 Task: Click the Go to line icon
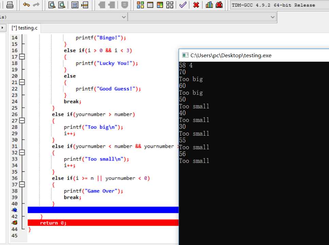tap(85, 5)
